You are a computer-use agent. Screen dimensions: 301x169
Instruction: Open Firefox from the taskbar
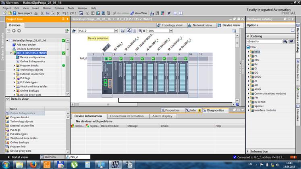(x=33, y=165)
